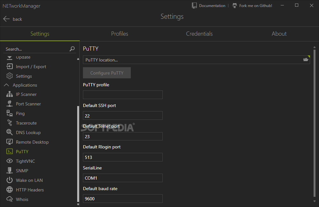Viewport: 319px width, 207px height.
Task: Click the sidebar scrollbar thumb
Action: tap(78, 154)
